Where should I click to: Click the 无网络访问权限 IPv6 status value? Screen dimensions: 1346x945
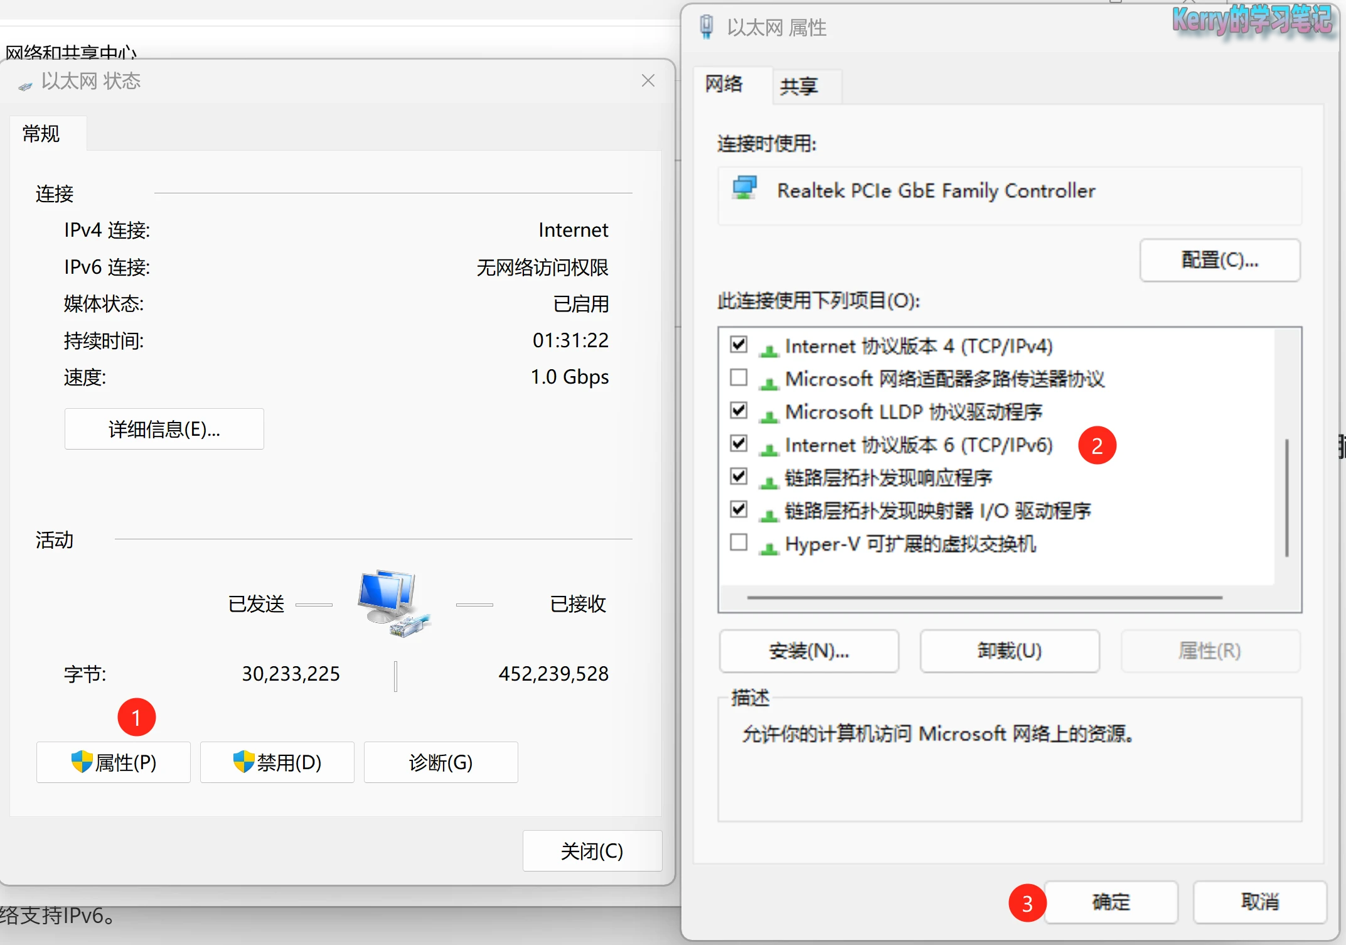(x=542, y=267)
